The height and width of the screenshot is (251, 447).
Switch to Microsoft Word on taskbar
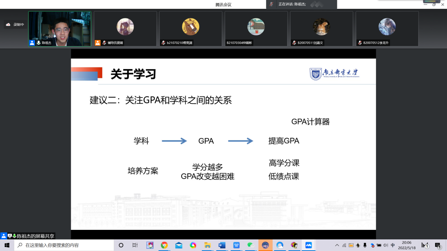coord(222,245)
